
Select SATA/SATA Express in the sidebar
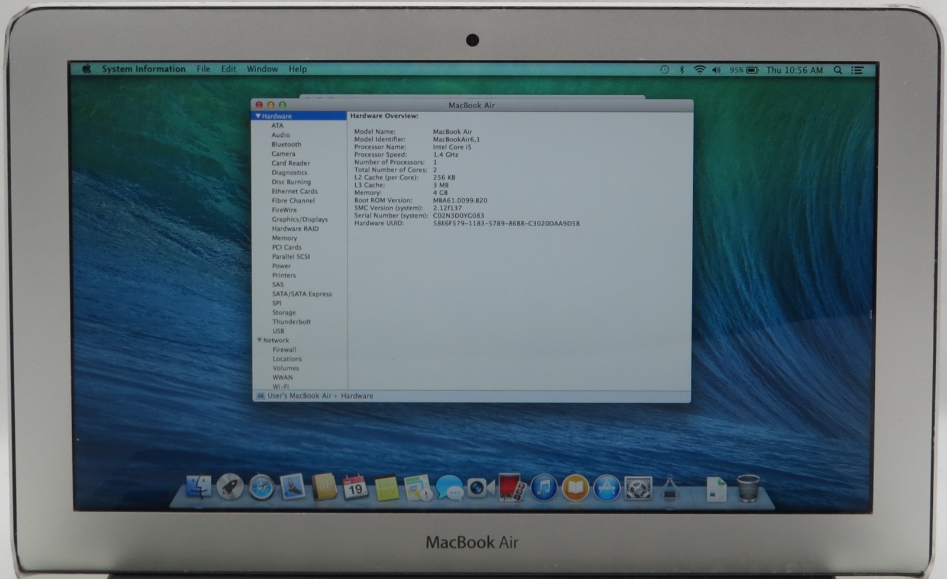[302, 294]
